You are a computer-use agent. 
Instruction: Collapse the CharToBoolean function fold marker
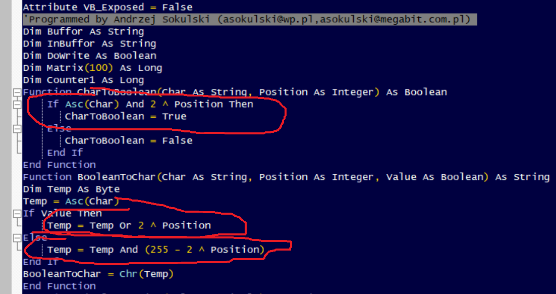tap(18, 92)
